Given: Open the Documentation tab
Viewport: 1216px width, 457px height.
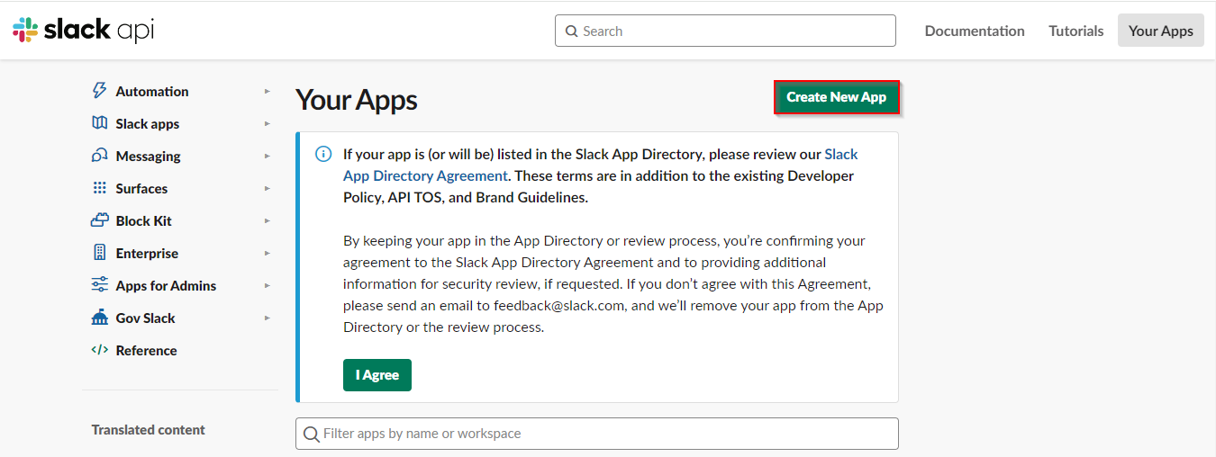Looking at the screenshot, I should pyautogui.click(x=975, y=31).
